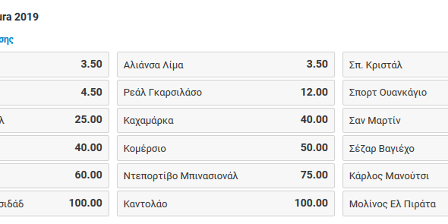The width and height of the screenshot is (448, 224).
Task: Choose Καντολάο at odds 100.00
Action: point(226,203)
